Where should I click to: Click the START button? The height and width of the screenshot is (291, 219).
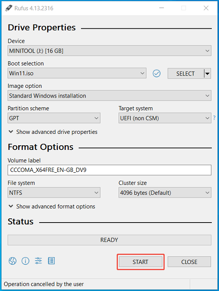[x=141, y=262]
